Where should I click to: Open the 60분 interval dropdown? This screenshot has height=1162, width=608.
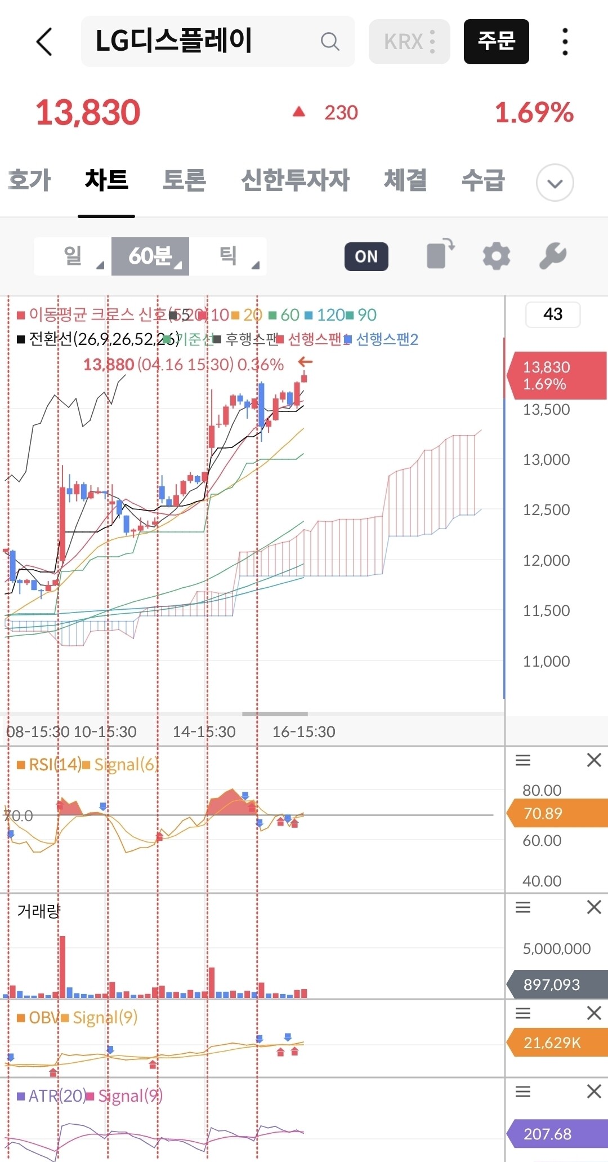pos(150,256)
